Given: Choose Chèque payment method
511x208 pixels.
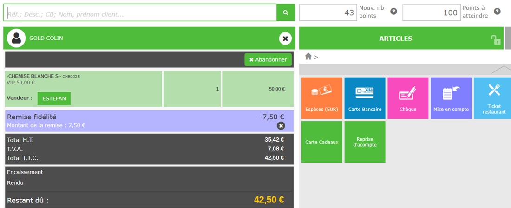Looking at the screenshot, I should point(407,98).
